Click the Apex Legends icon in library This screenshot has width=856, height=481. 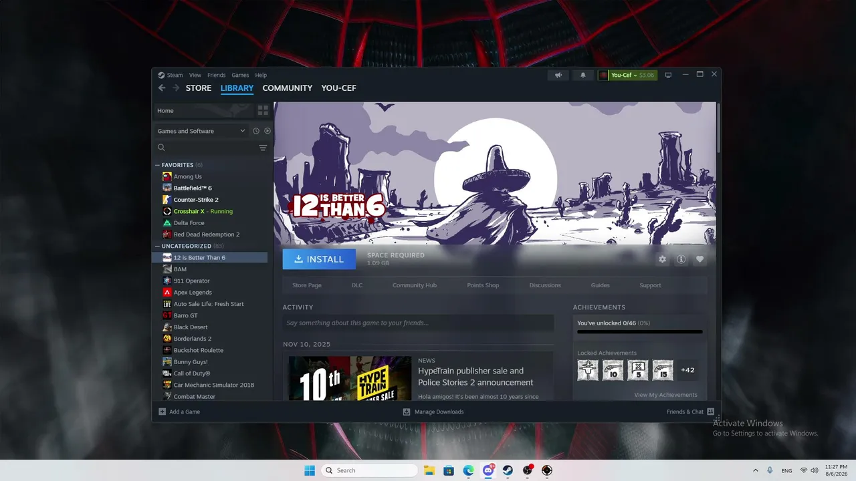coord(167,292)
